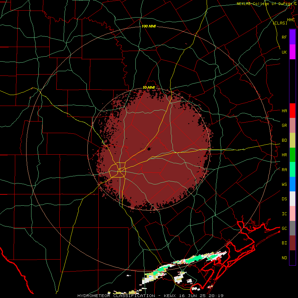Click the 'GR' legend label
Viewport: 298px width, 298px height.
(x=284, y=125)
